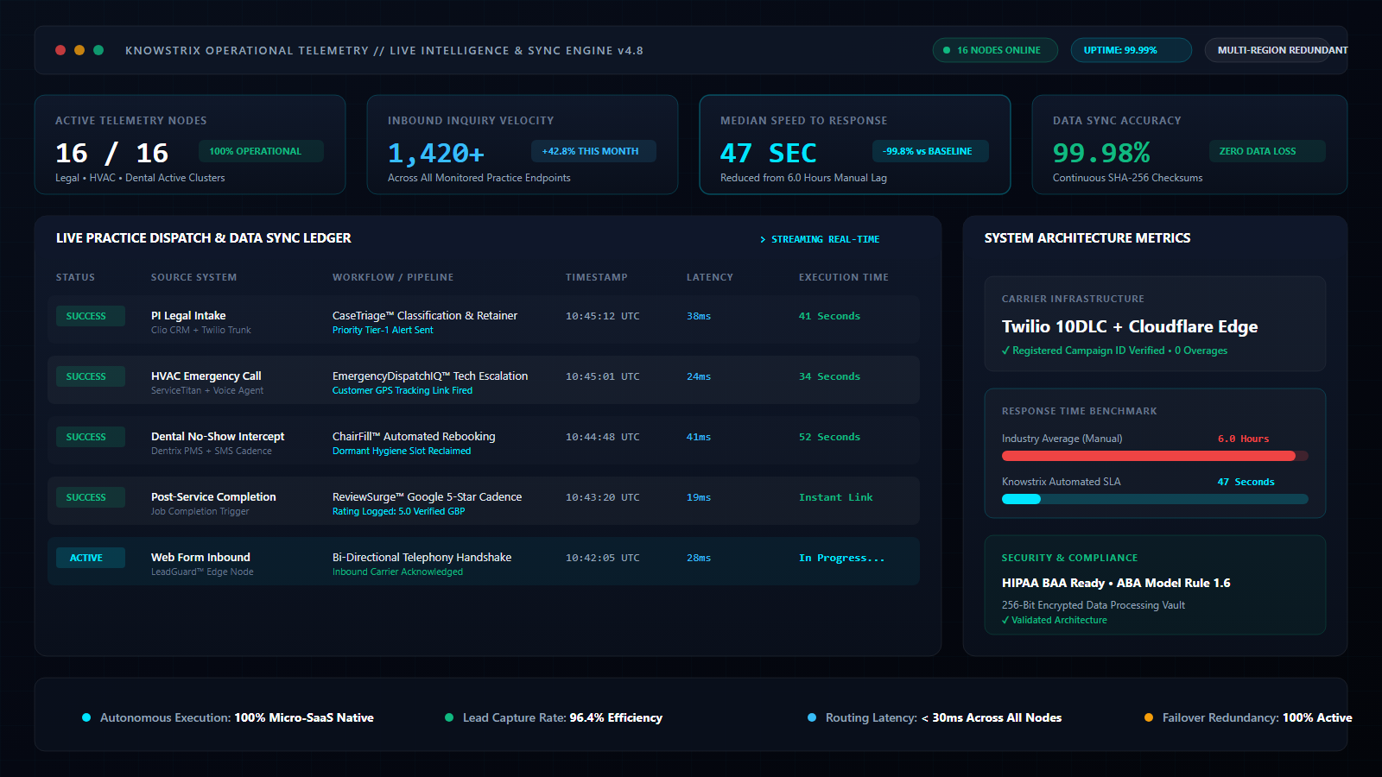
Task: Click the Routing Latency blue dot
Action: 812,717
